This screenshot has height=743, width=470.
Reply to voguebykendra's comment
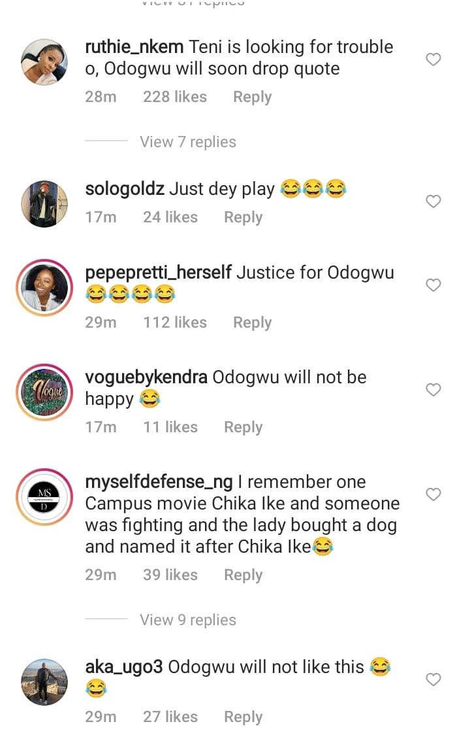(x=243, y=428)
